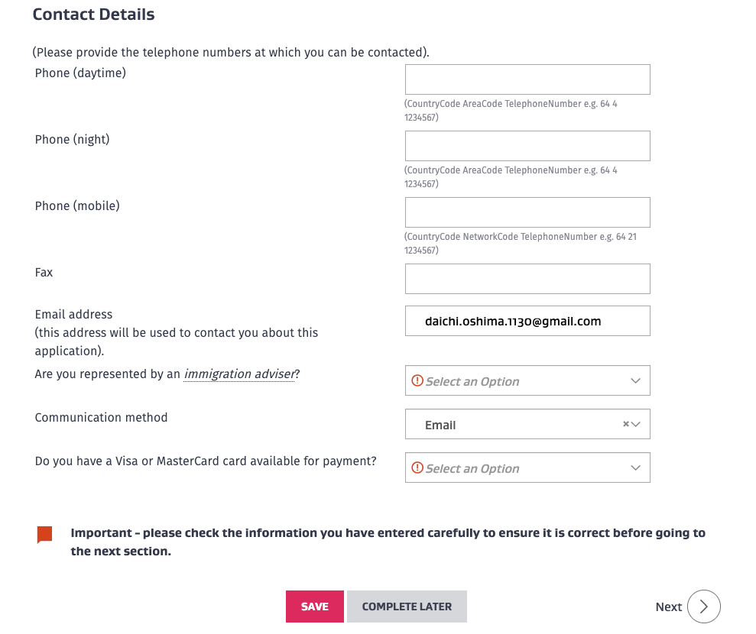The image size is (756, 634).
Task: Click the selected Email communication value
Action: (x=441, y=425)
